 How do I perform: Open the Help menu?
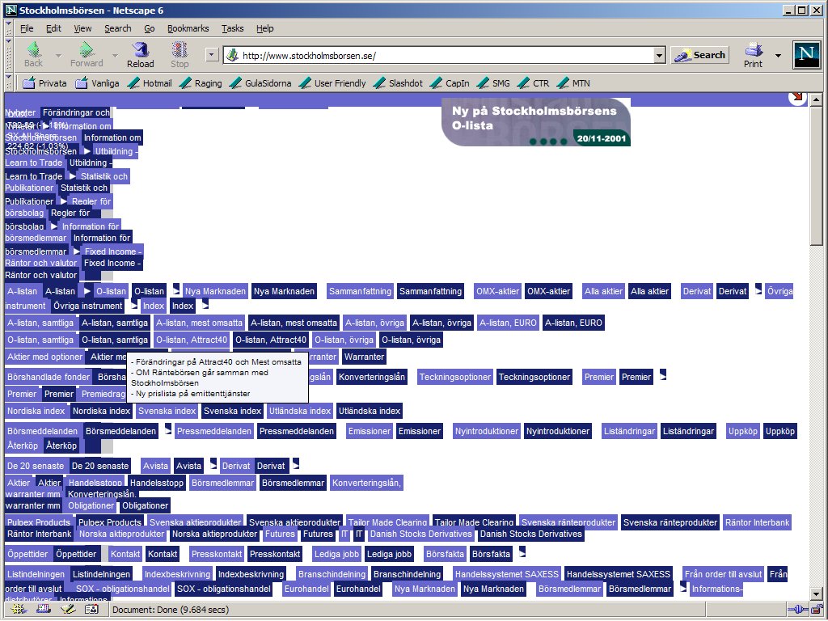coord(265,28)
